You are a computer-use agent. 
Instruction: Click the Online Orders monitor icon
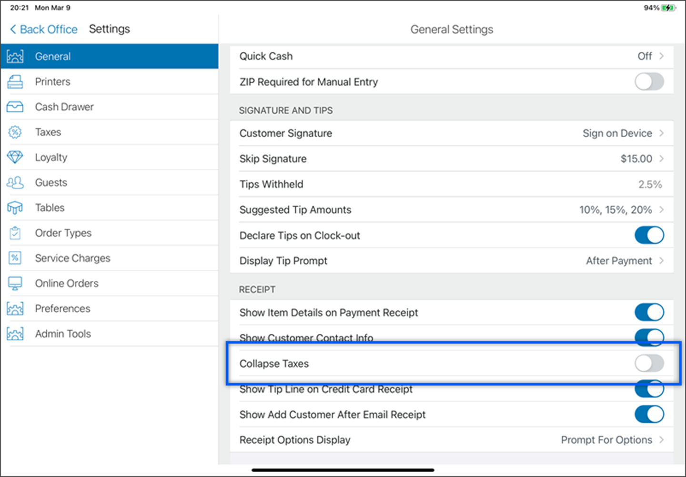pos(15,284)
